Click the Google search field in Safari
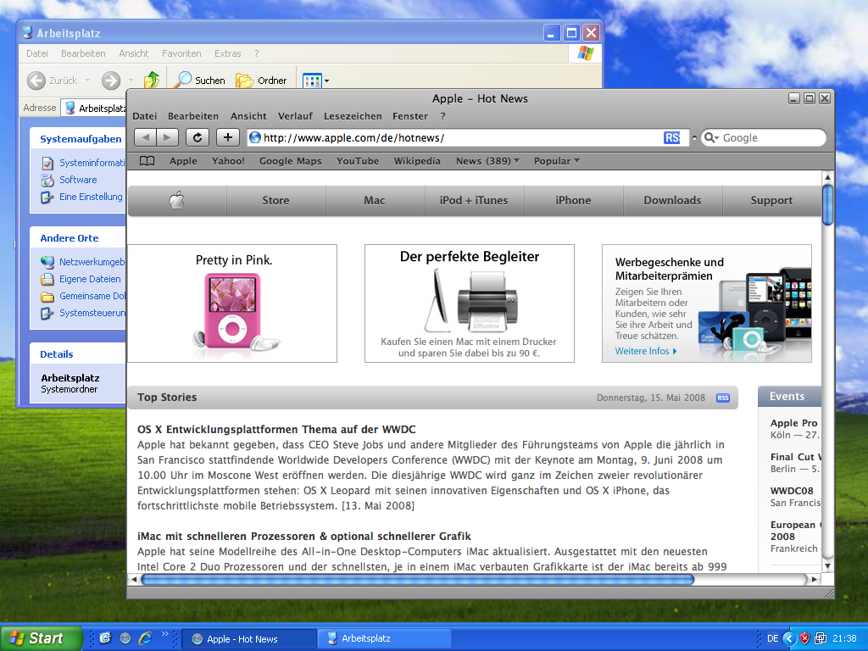The image size is (868, 651). coord(764,138)
